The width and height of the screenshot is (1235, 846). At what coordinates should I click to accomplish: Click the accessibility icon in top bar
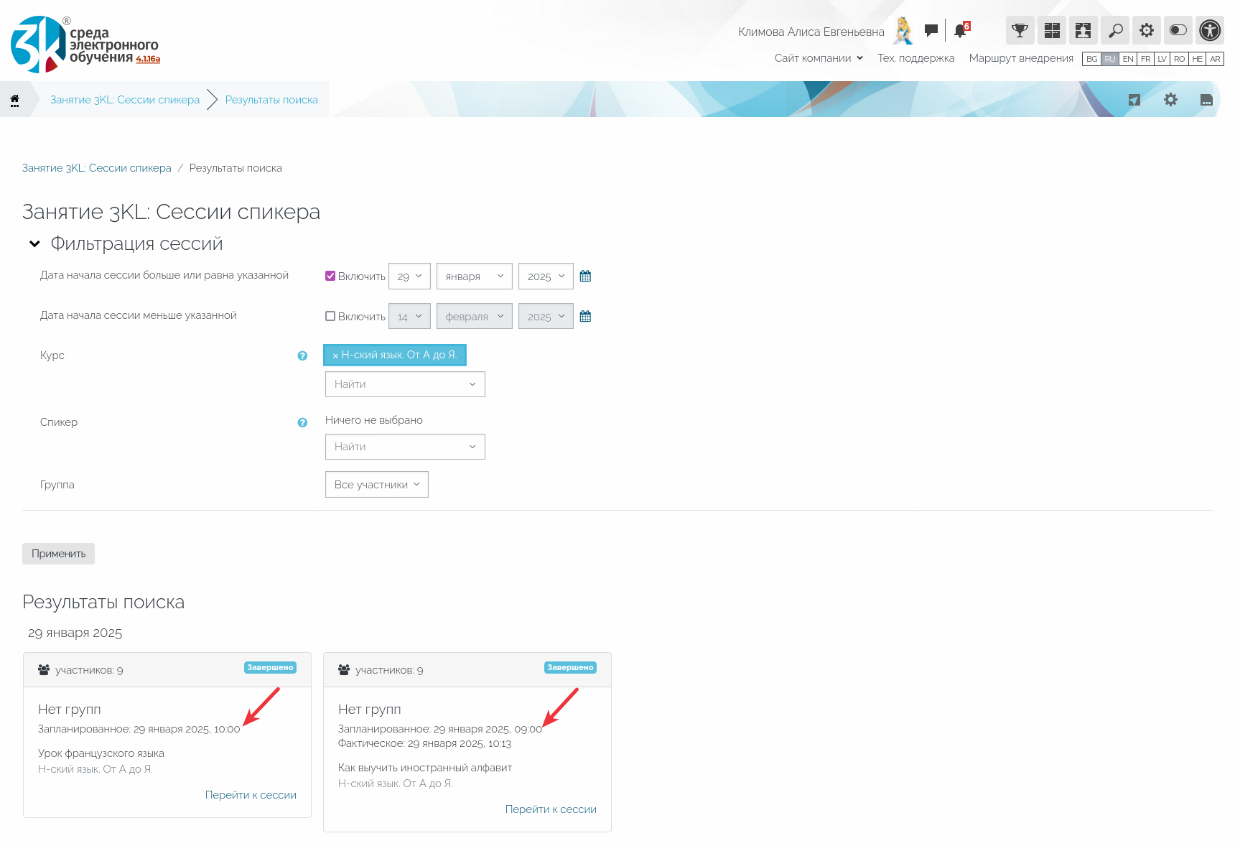pyautogui.click(x=1210, y=30)
